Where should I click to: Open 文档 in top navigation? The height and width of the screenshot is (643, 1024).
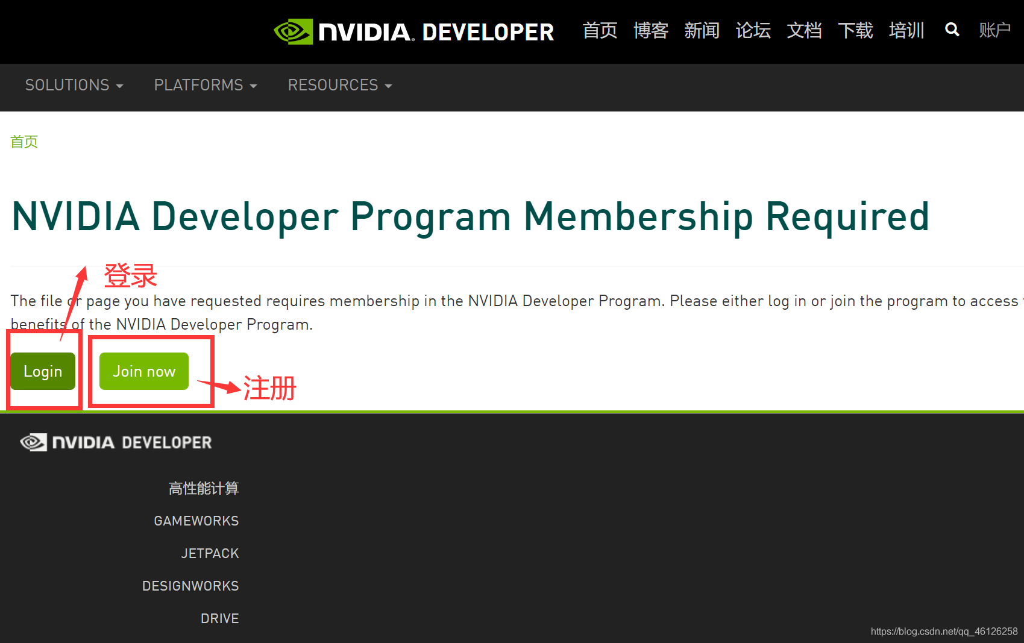[805, 30]
